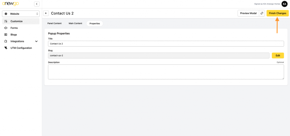
Task: Select the Properties tab
Action: (95, 24)
